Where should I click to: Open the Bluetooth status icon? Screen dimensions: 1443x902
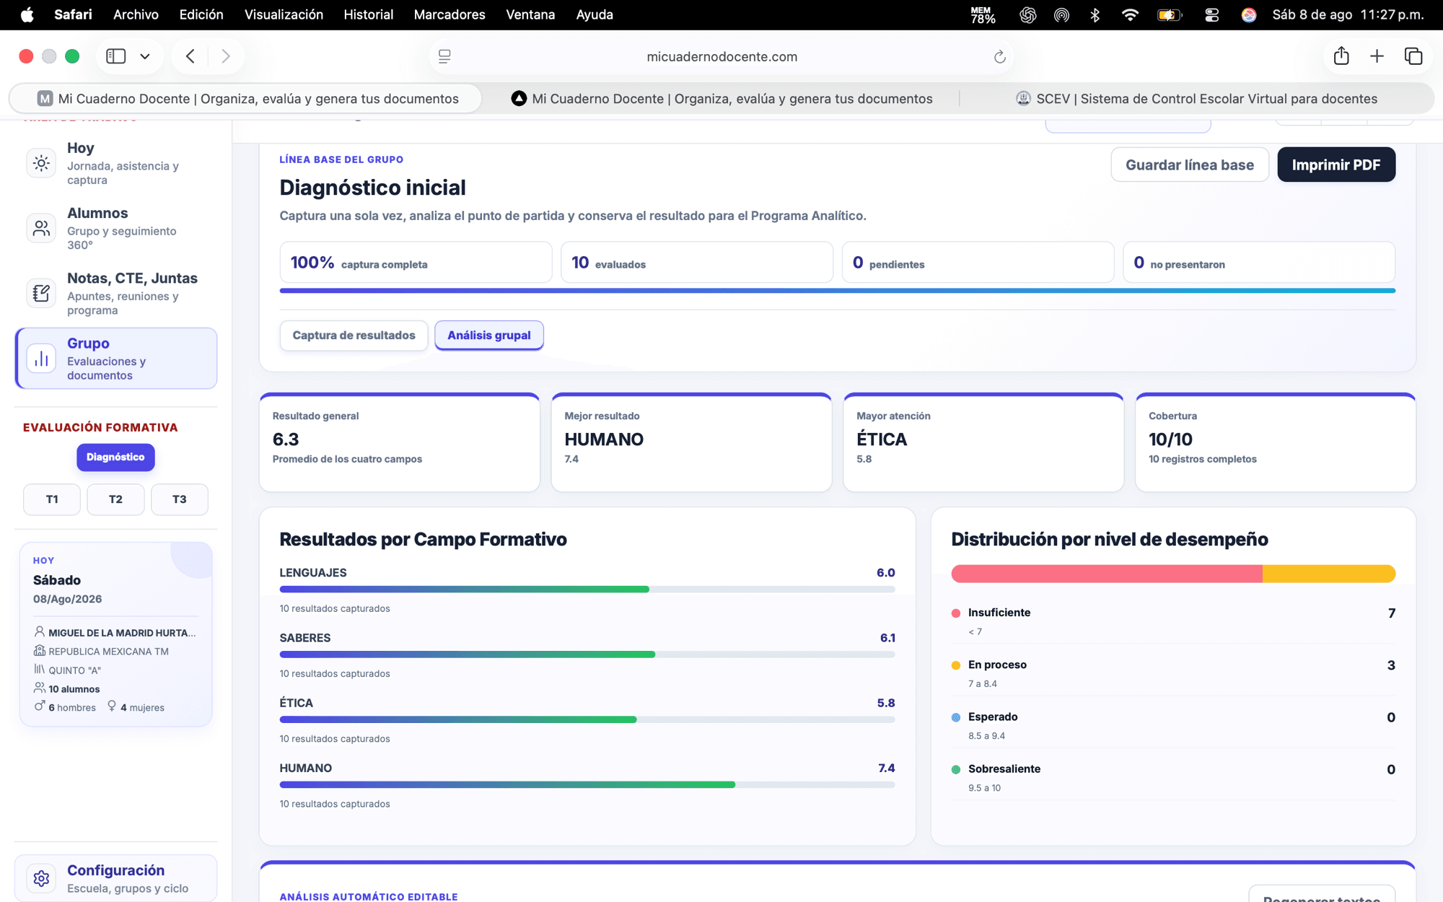(x=1095, y=14)
